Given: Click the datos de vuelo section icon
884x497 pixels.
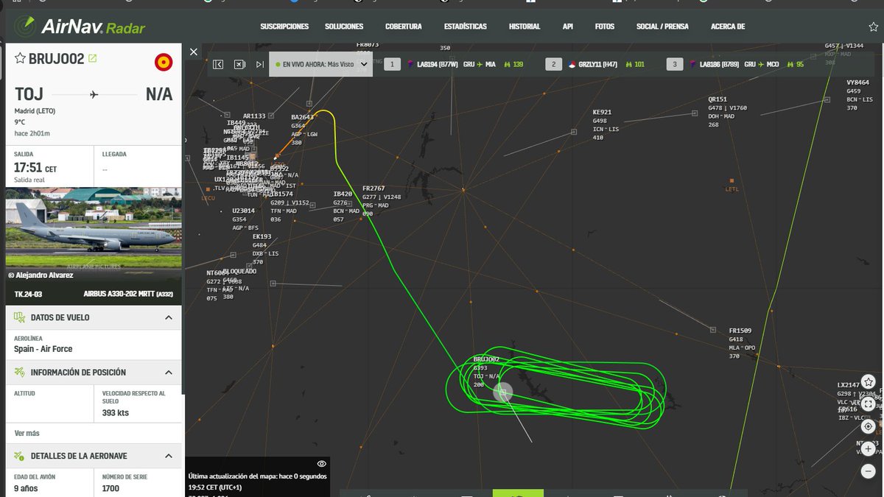Looking at the screenshot, I should [x=19, y=317].
